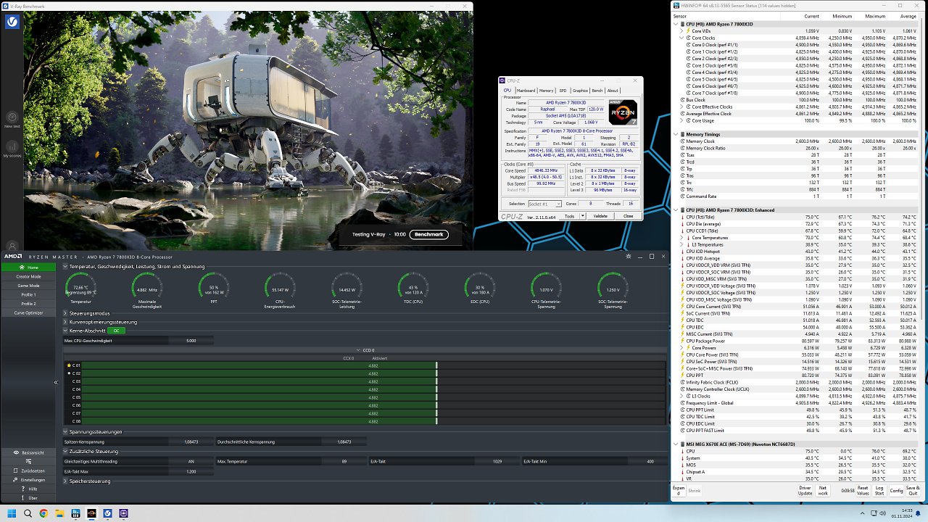Click the Ryzen 7 logo in CPU-Z

point(623,112)
